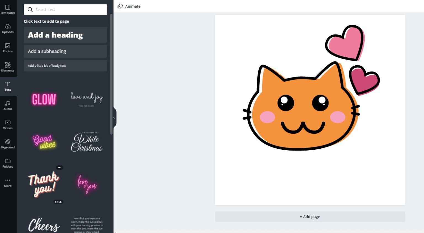The width and height of the screenshot is (424, 233).
Task: Show More sidebar options
Action: point(8,183)
